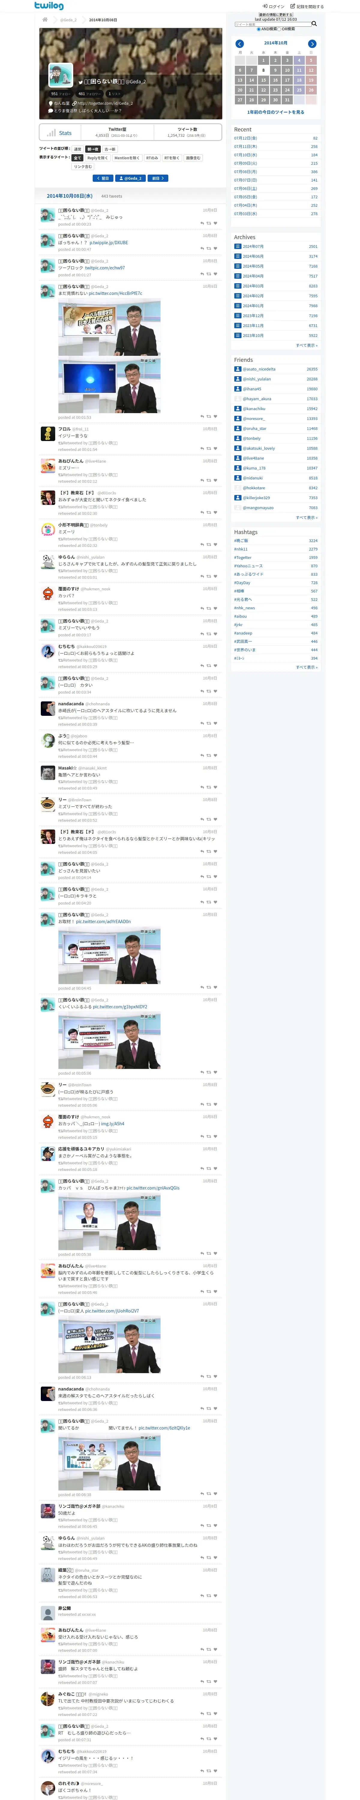Open archive month 2024年01月
Screen dimensions: 360x1800
click(x=253, y=306)
